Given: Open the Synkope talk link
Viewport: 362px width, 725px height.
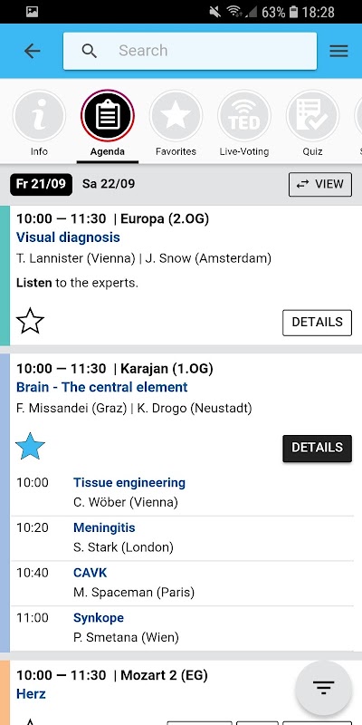Looking at the screenshot, I should tap(99, 618).
